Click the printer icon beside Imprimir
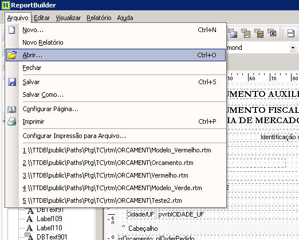Image resolution: width=299 pixels, height=240 pixels. (12, 121)
